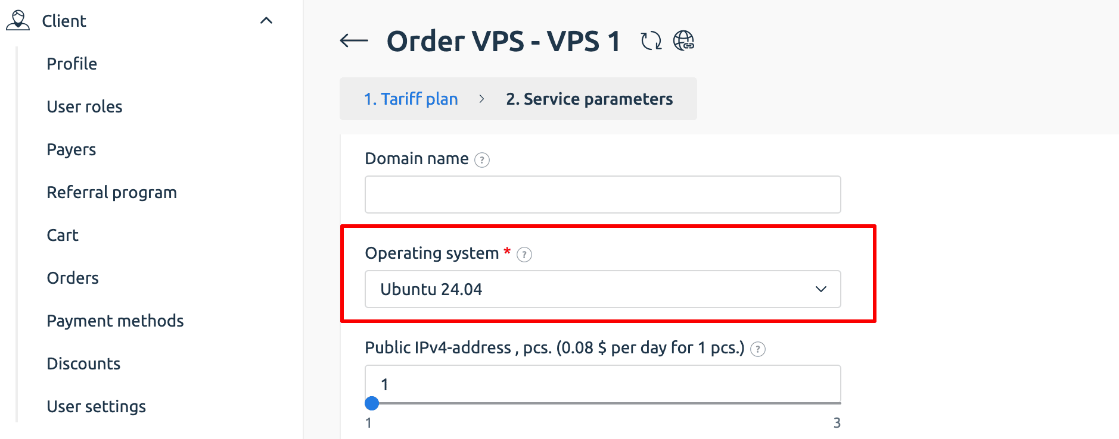
Task: Open User roles in sidebar
Action: pyautogui.click(x=85, y=106)
